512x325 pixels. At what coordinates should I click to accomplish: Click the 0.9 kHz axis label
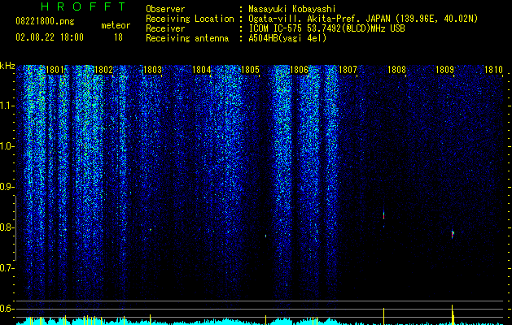point(7,187)
